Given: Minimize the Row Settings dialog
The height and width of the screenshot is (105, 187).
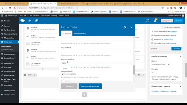Looking at the screenshot, I should (x=128, y=28).
